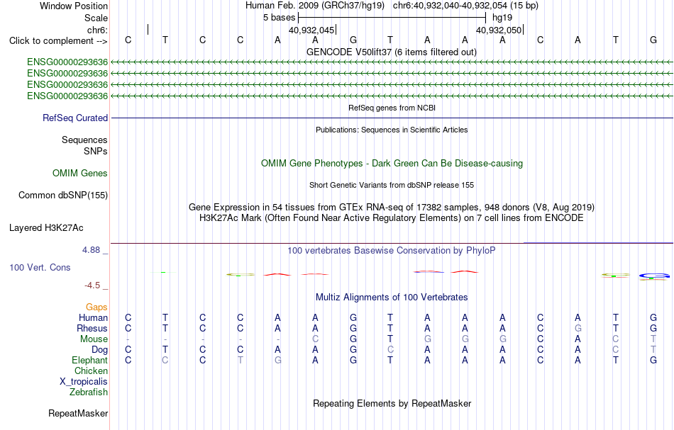674x430 pixels.
Task: Select the Elephant alignment row label
Action: [90, 360]
